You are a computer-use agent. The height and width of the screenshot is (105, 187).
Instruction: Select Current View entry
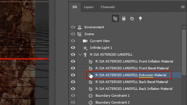[129, 41]
